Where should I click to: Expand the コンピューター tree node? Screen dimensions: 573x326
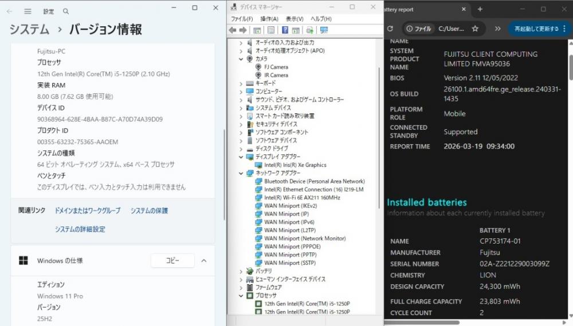241,92
